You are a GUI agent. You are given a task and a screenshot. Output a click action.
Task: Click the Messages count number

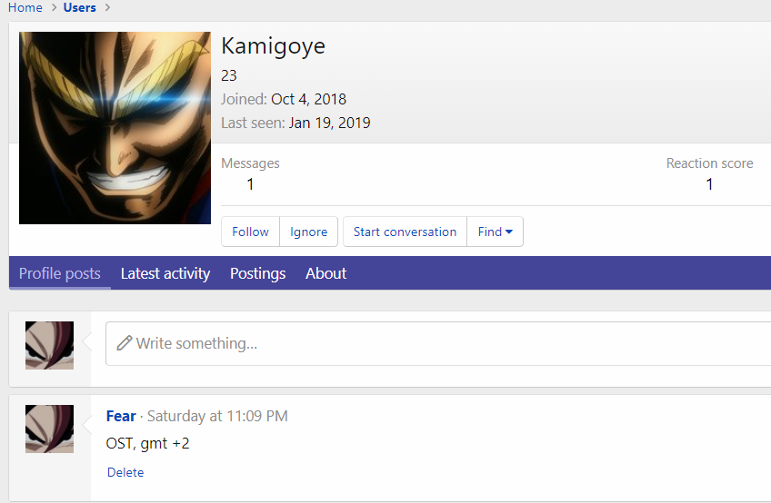[x=250, y=184]
